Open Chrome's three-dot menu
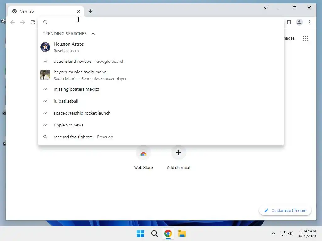The width and height of the screenshot is (322, 241). tap(309, 22)
